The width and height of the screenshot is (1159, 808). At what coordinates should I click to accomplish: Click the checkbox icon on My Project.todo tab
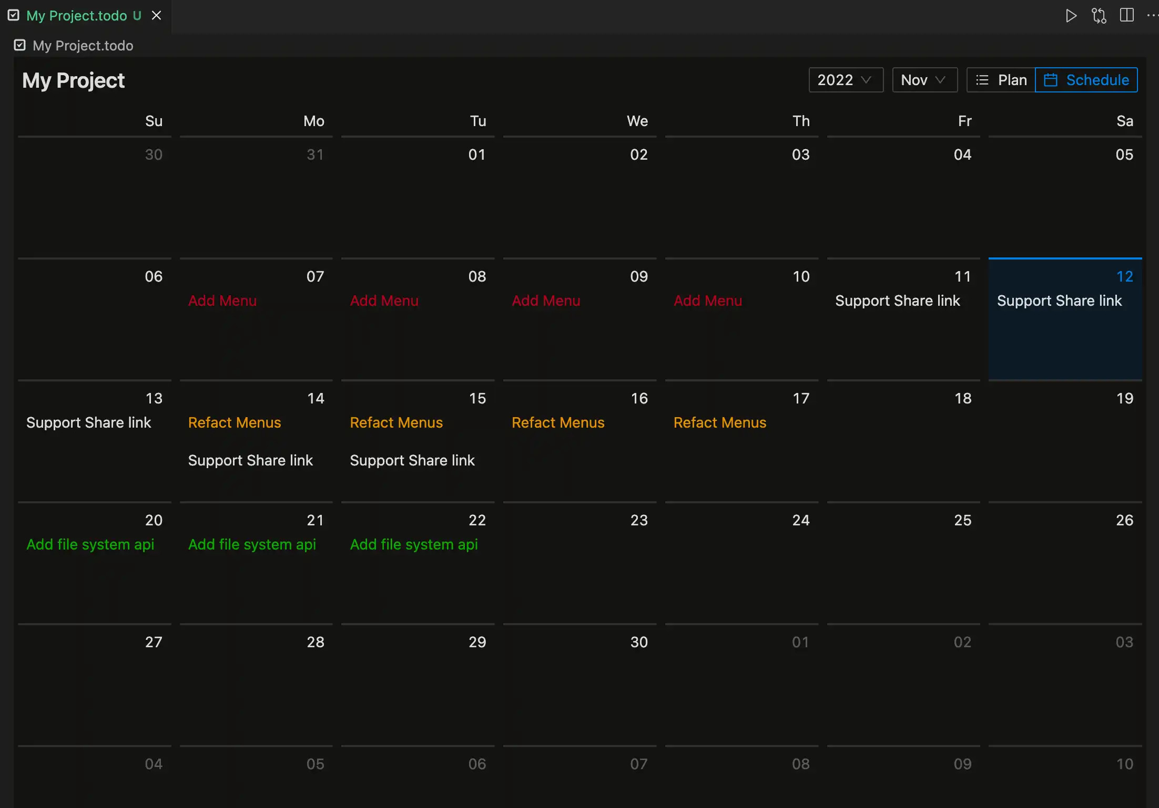click(14, 15)
